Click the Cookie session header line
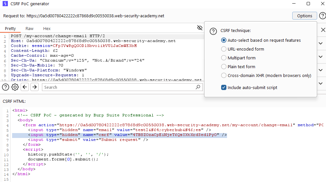326x182 pixels. 74,46
